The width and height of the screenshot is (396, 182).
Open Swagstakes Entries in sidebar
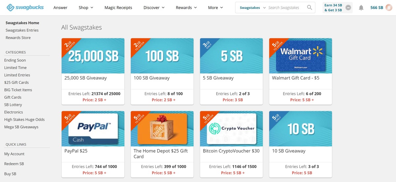(22, 30)
